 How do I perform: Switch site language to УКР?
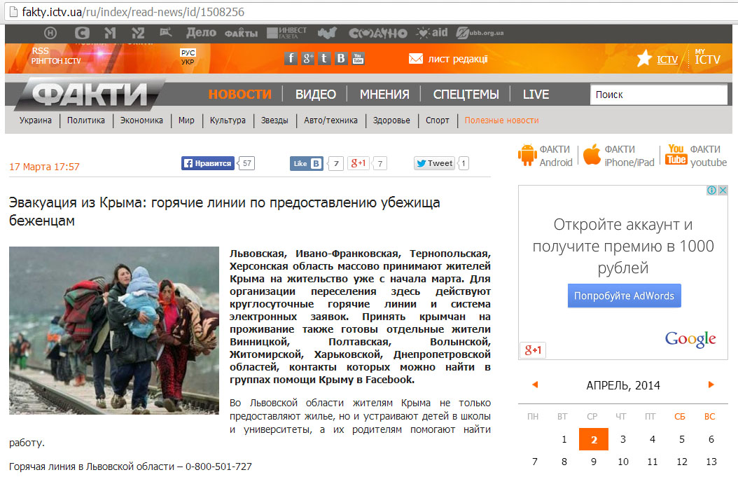point(188,62)
